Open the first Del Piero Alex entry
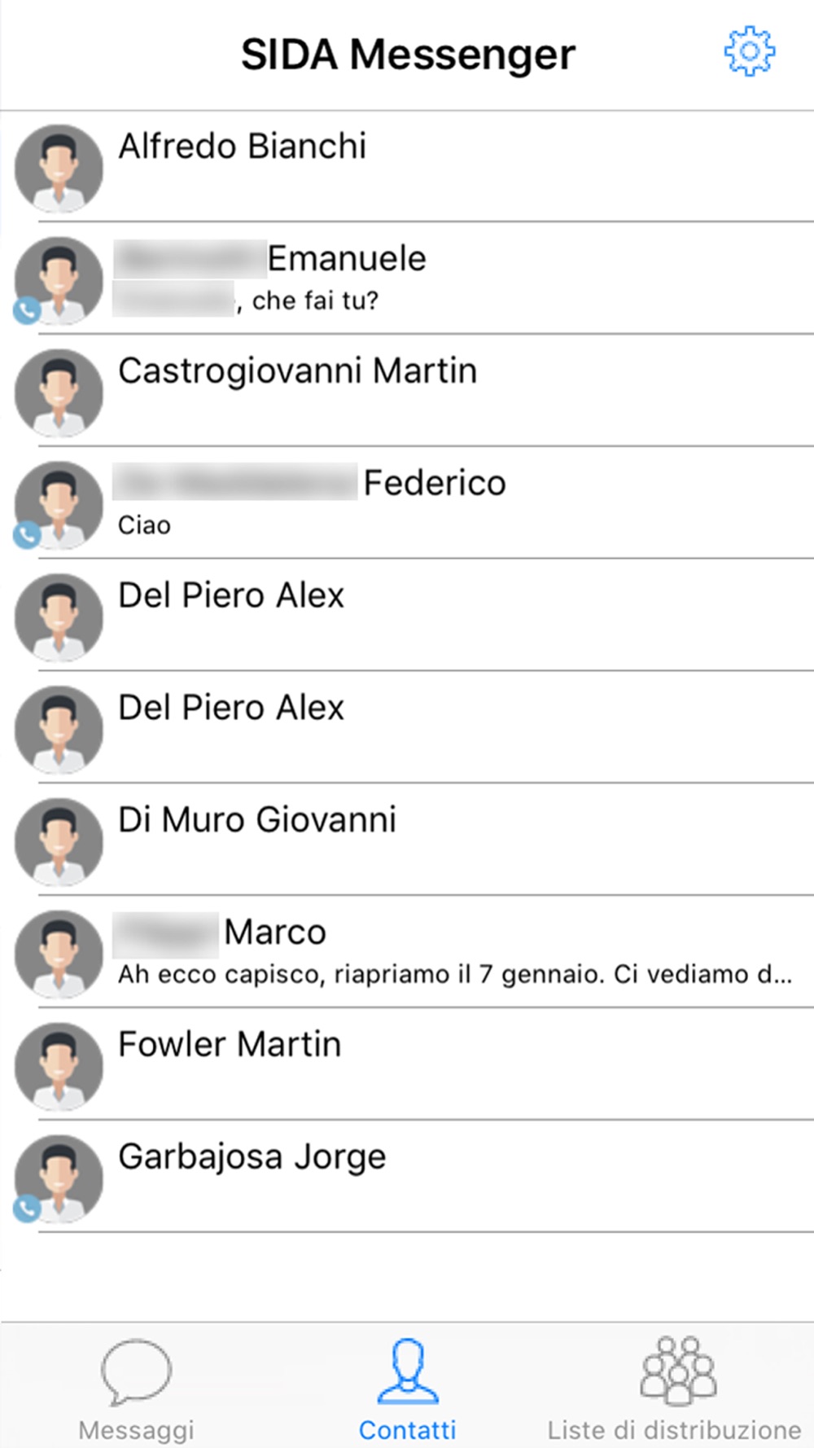This screenshot has width=814, height=1448. (407, 616)
